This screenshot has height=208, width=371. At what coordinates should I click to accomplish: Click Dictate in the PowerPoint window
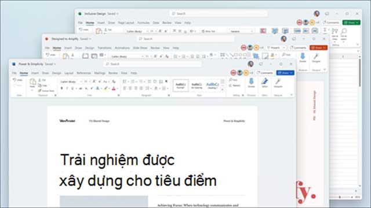(x=303, y=58)
